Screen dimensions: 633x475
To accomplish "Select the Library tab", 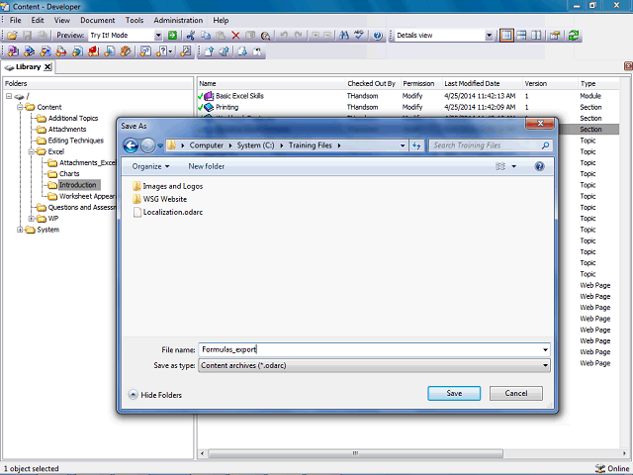I will (28, 67).
